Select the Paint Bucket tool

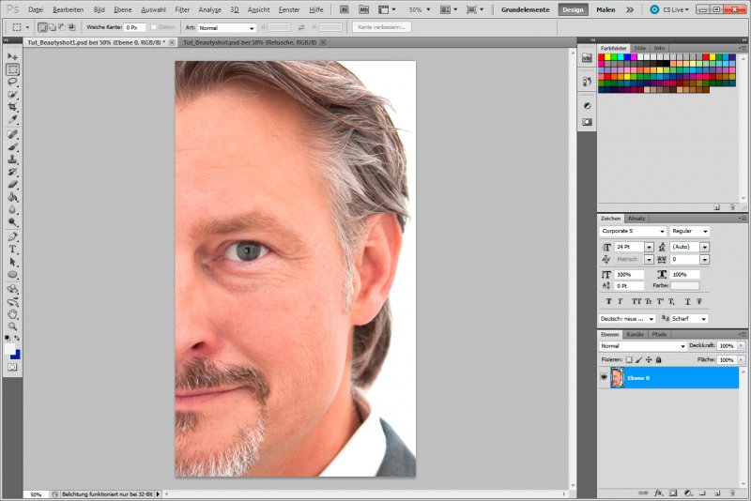(12, 197)
